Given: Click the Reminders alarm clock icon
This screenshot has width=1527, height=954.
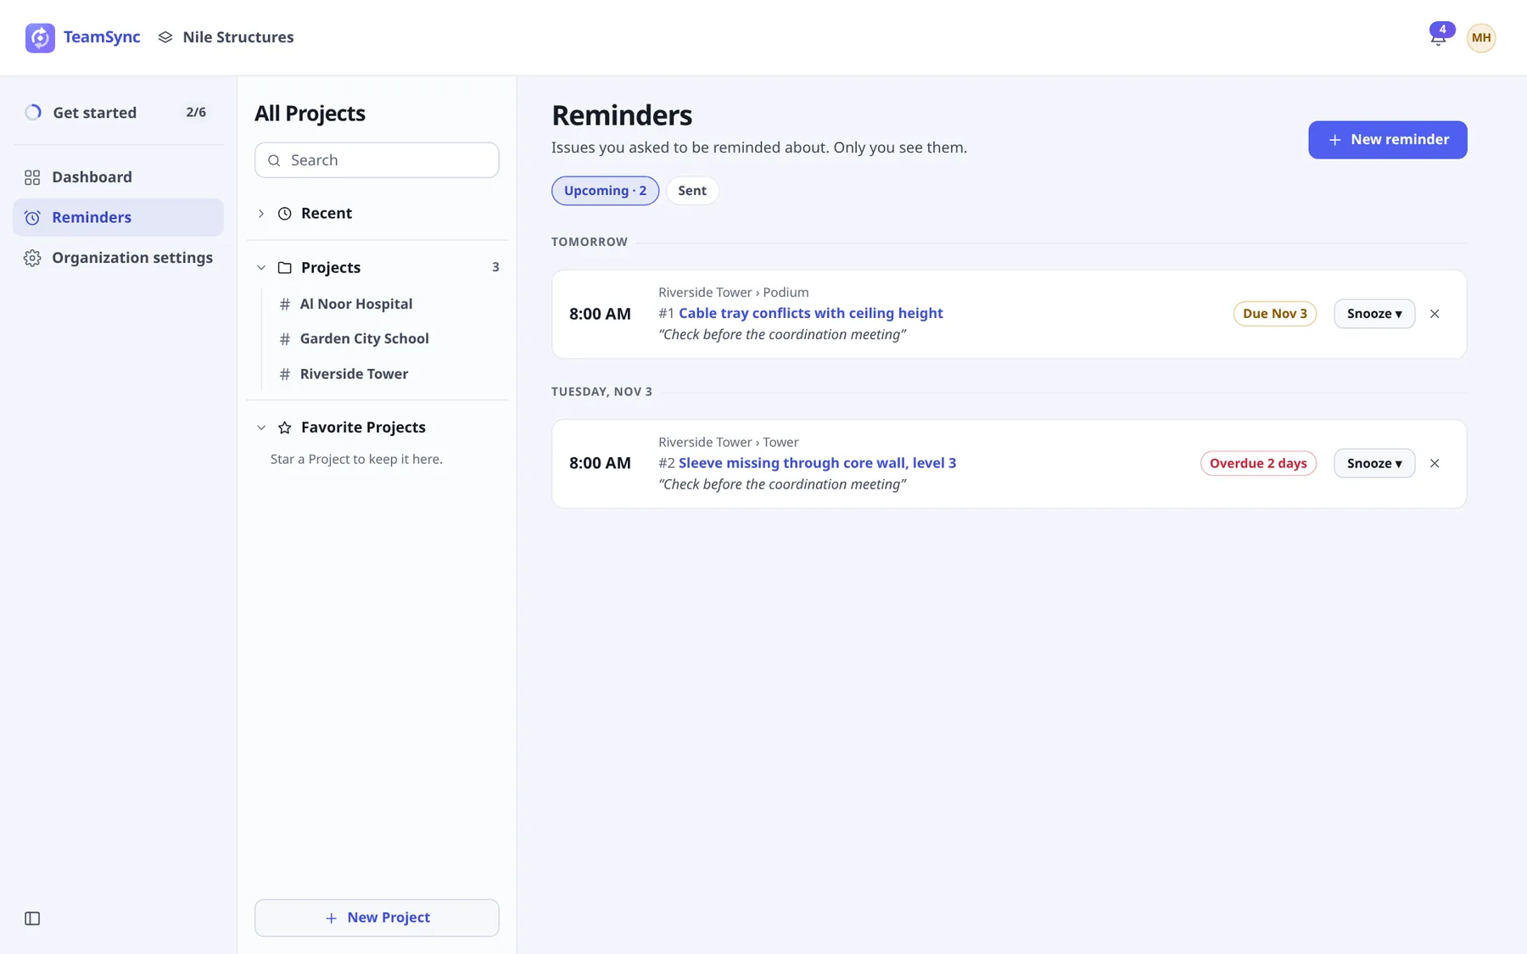Looking at the screenshot, I should (x=32, y=218).
